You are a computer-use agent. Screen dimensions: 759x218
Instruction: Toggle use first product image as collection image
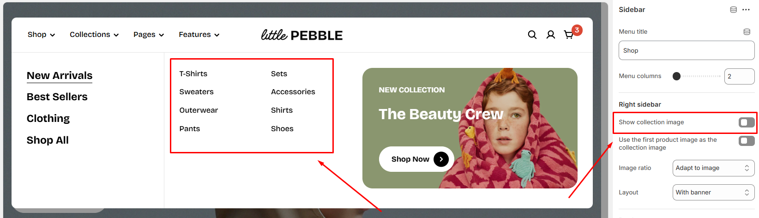[746, 141]
